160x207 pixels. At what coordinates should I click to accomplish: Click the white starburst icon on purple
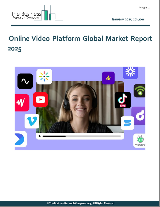[x=130, y=72]
